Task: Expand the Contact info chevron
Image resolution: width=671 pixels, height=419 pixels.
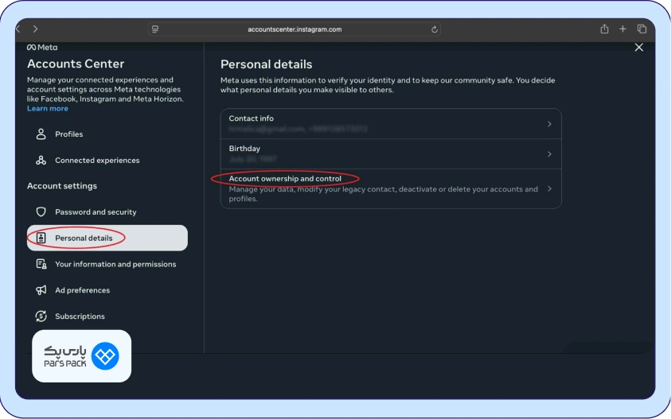Action: (x=549, y=124)
